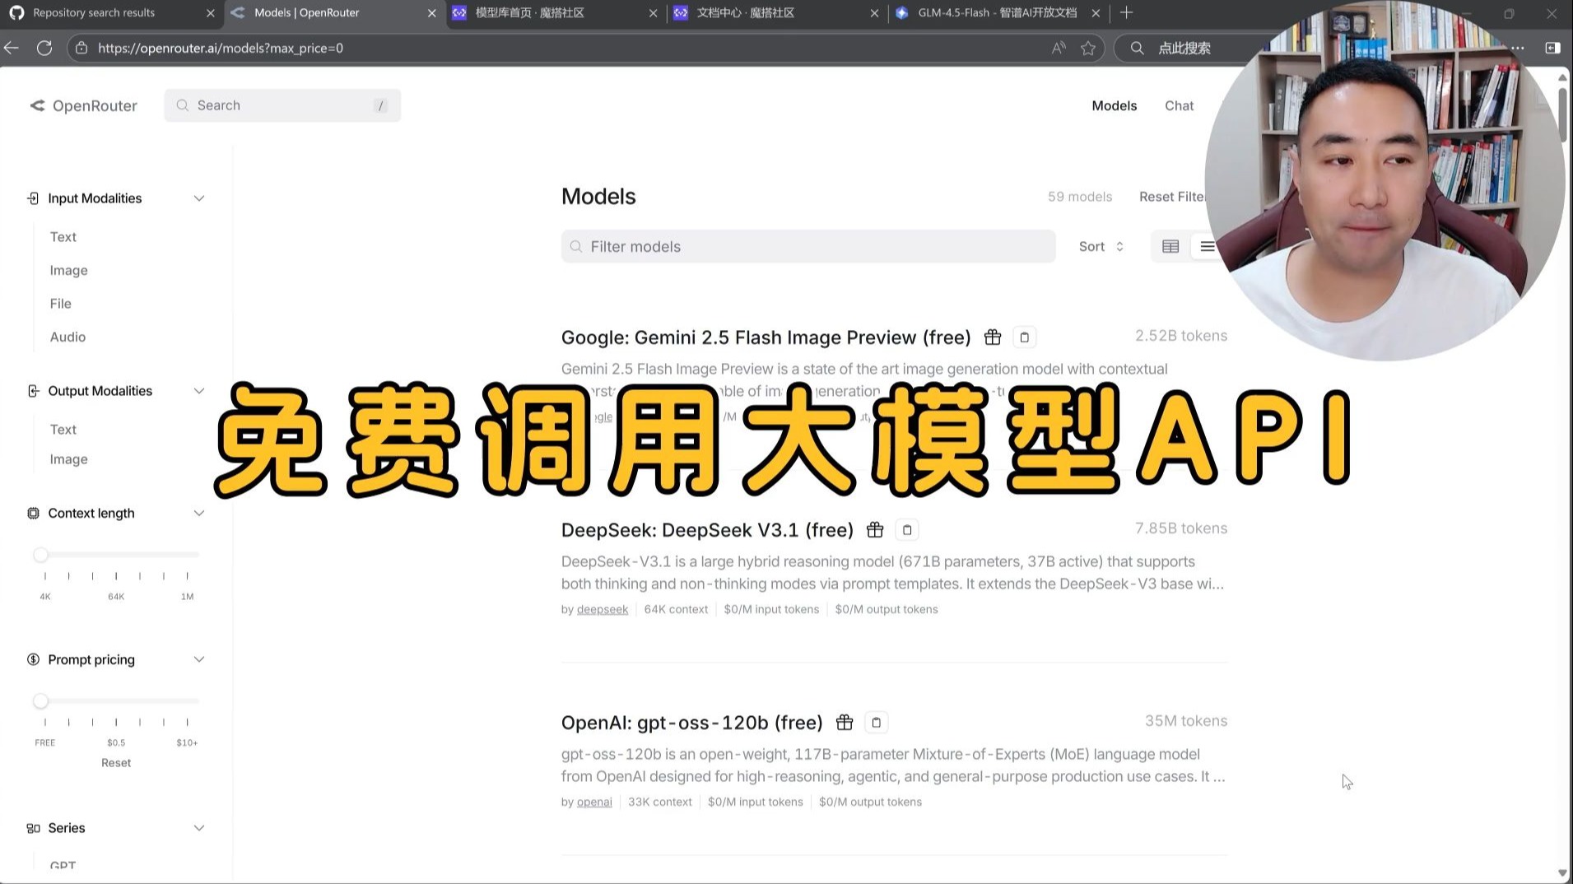Copy model ID for Gemini 2.5 Flash Image Preview
1573x884 pixels.
(x=1024, y=337)
